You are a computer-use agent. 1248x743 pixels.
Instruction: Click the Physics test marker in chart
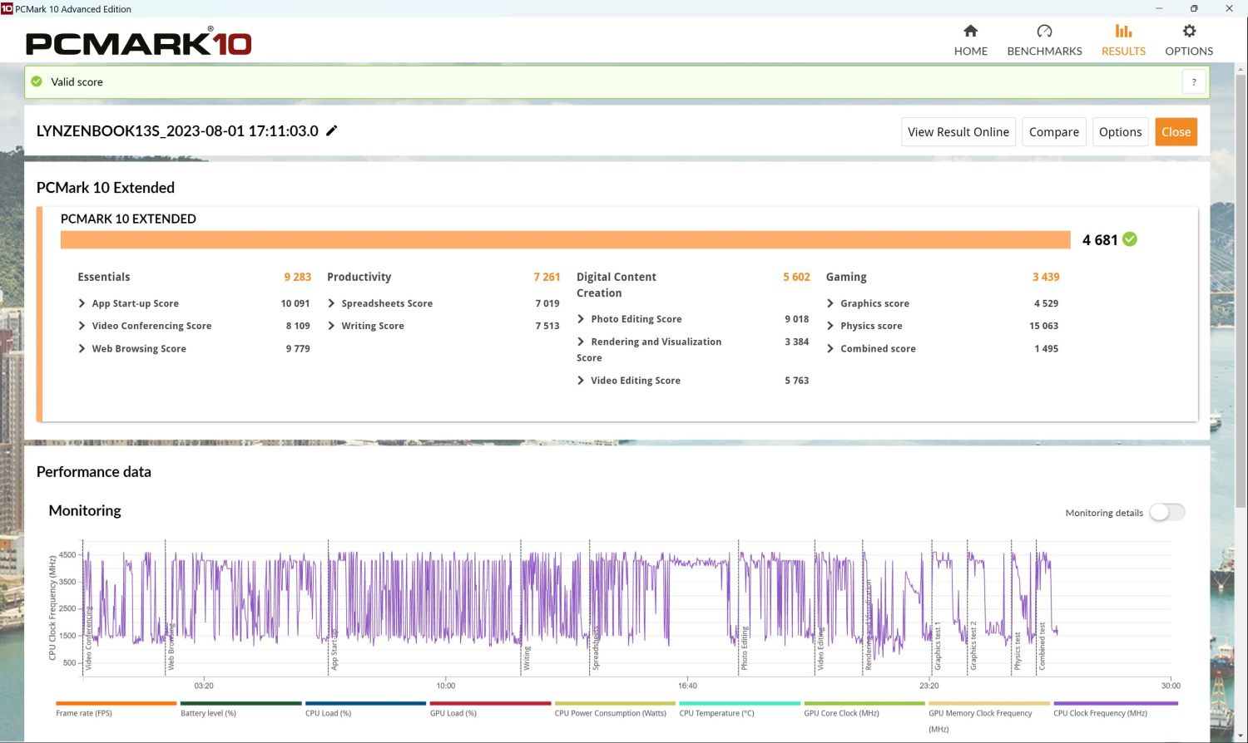[1017, 651]
